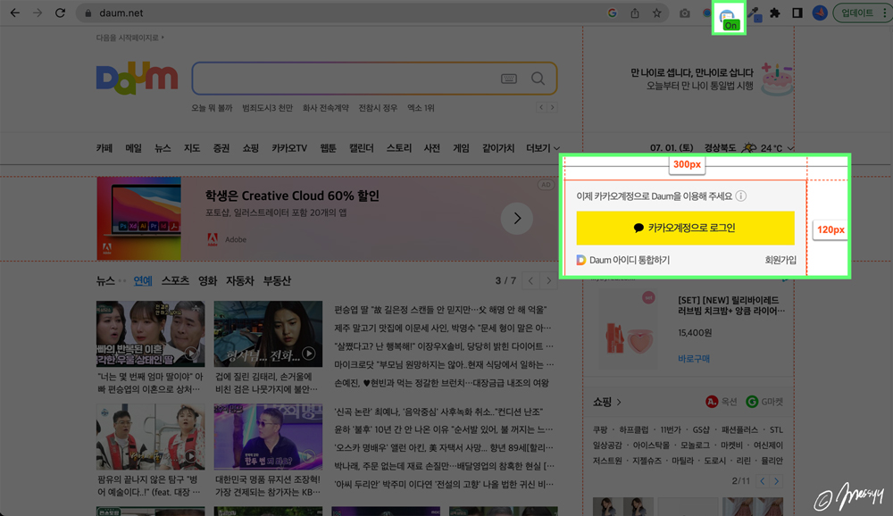Click the search magnifier icon

click(x=538, y=79)
